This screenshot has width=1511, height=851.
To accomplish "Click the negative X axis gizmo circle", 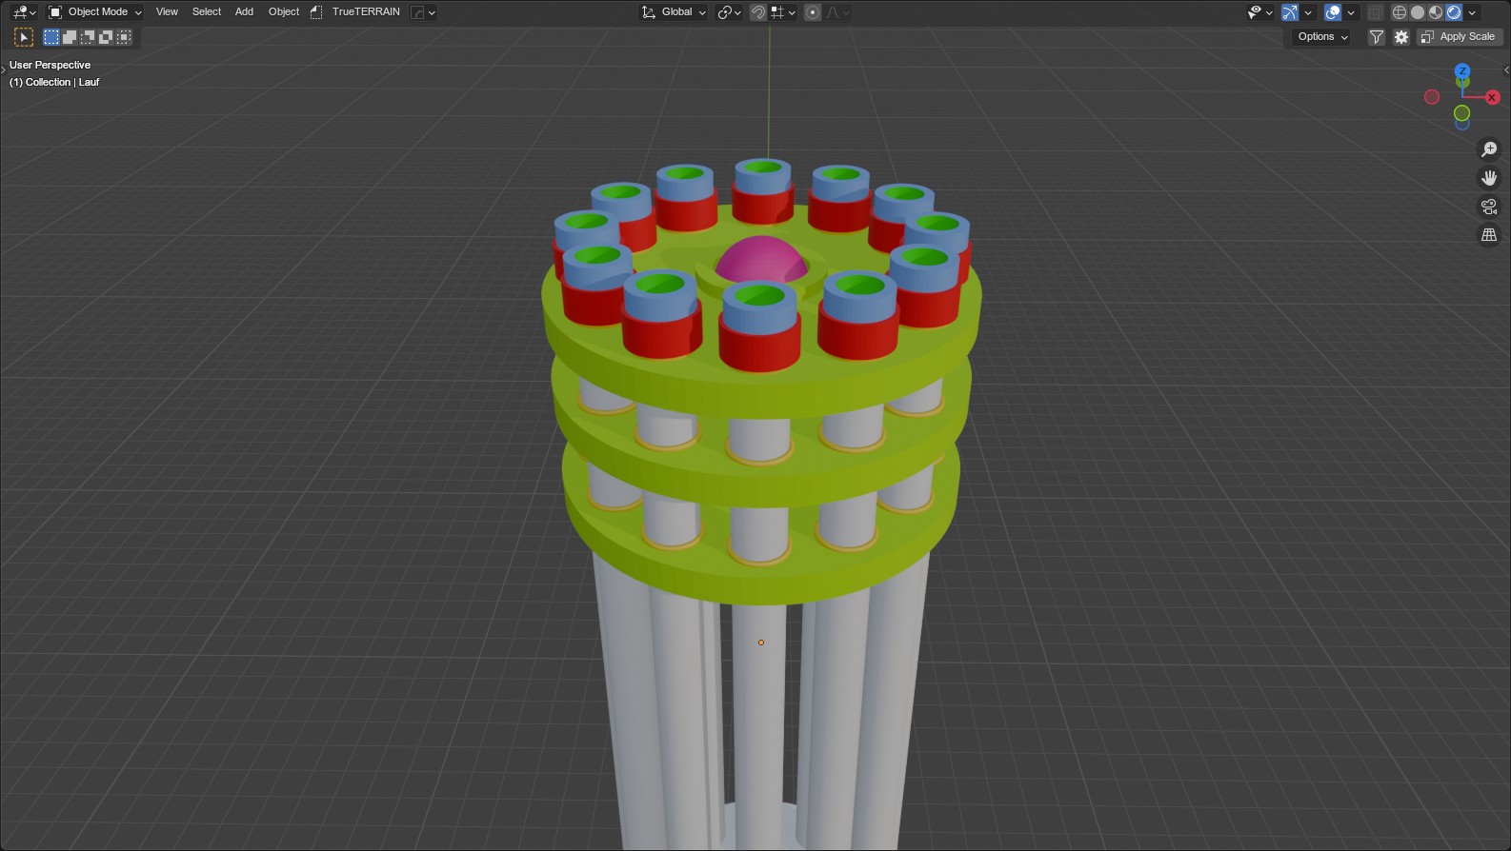I will pos(1432,97).
